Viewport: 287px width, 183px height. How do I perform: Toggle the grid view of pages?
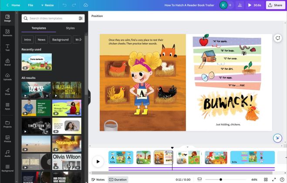[x=265, y=180]
